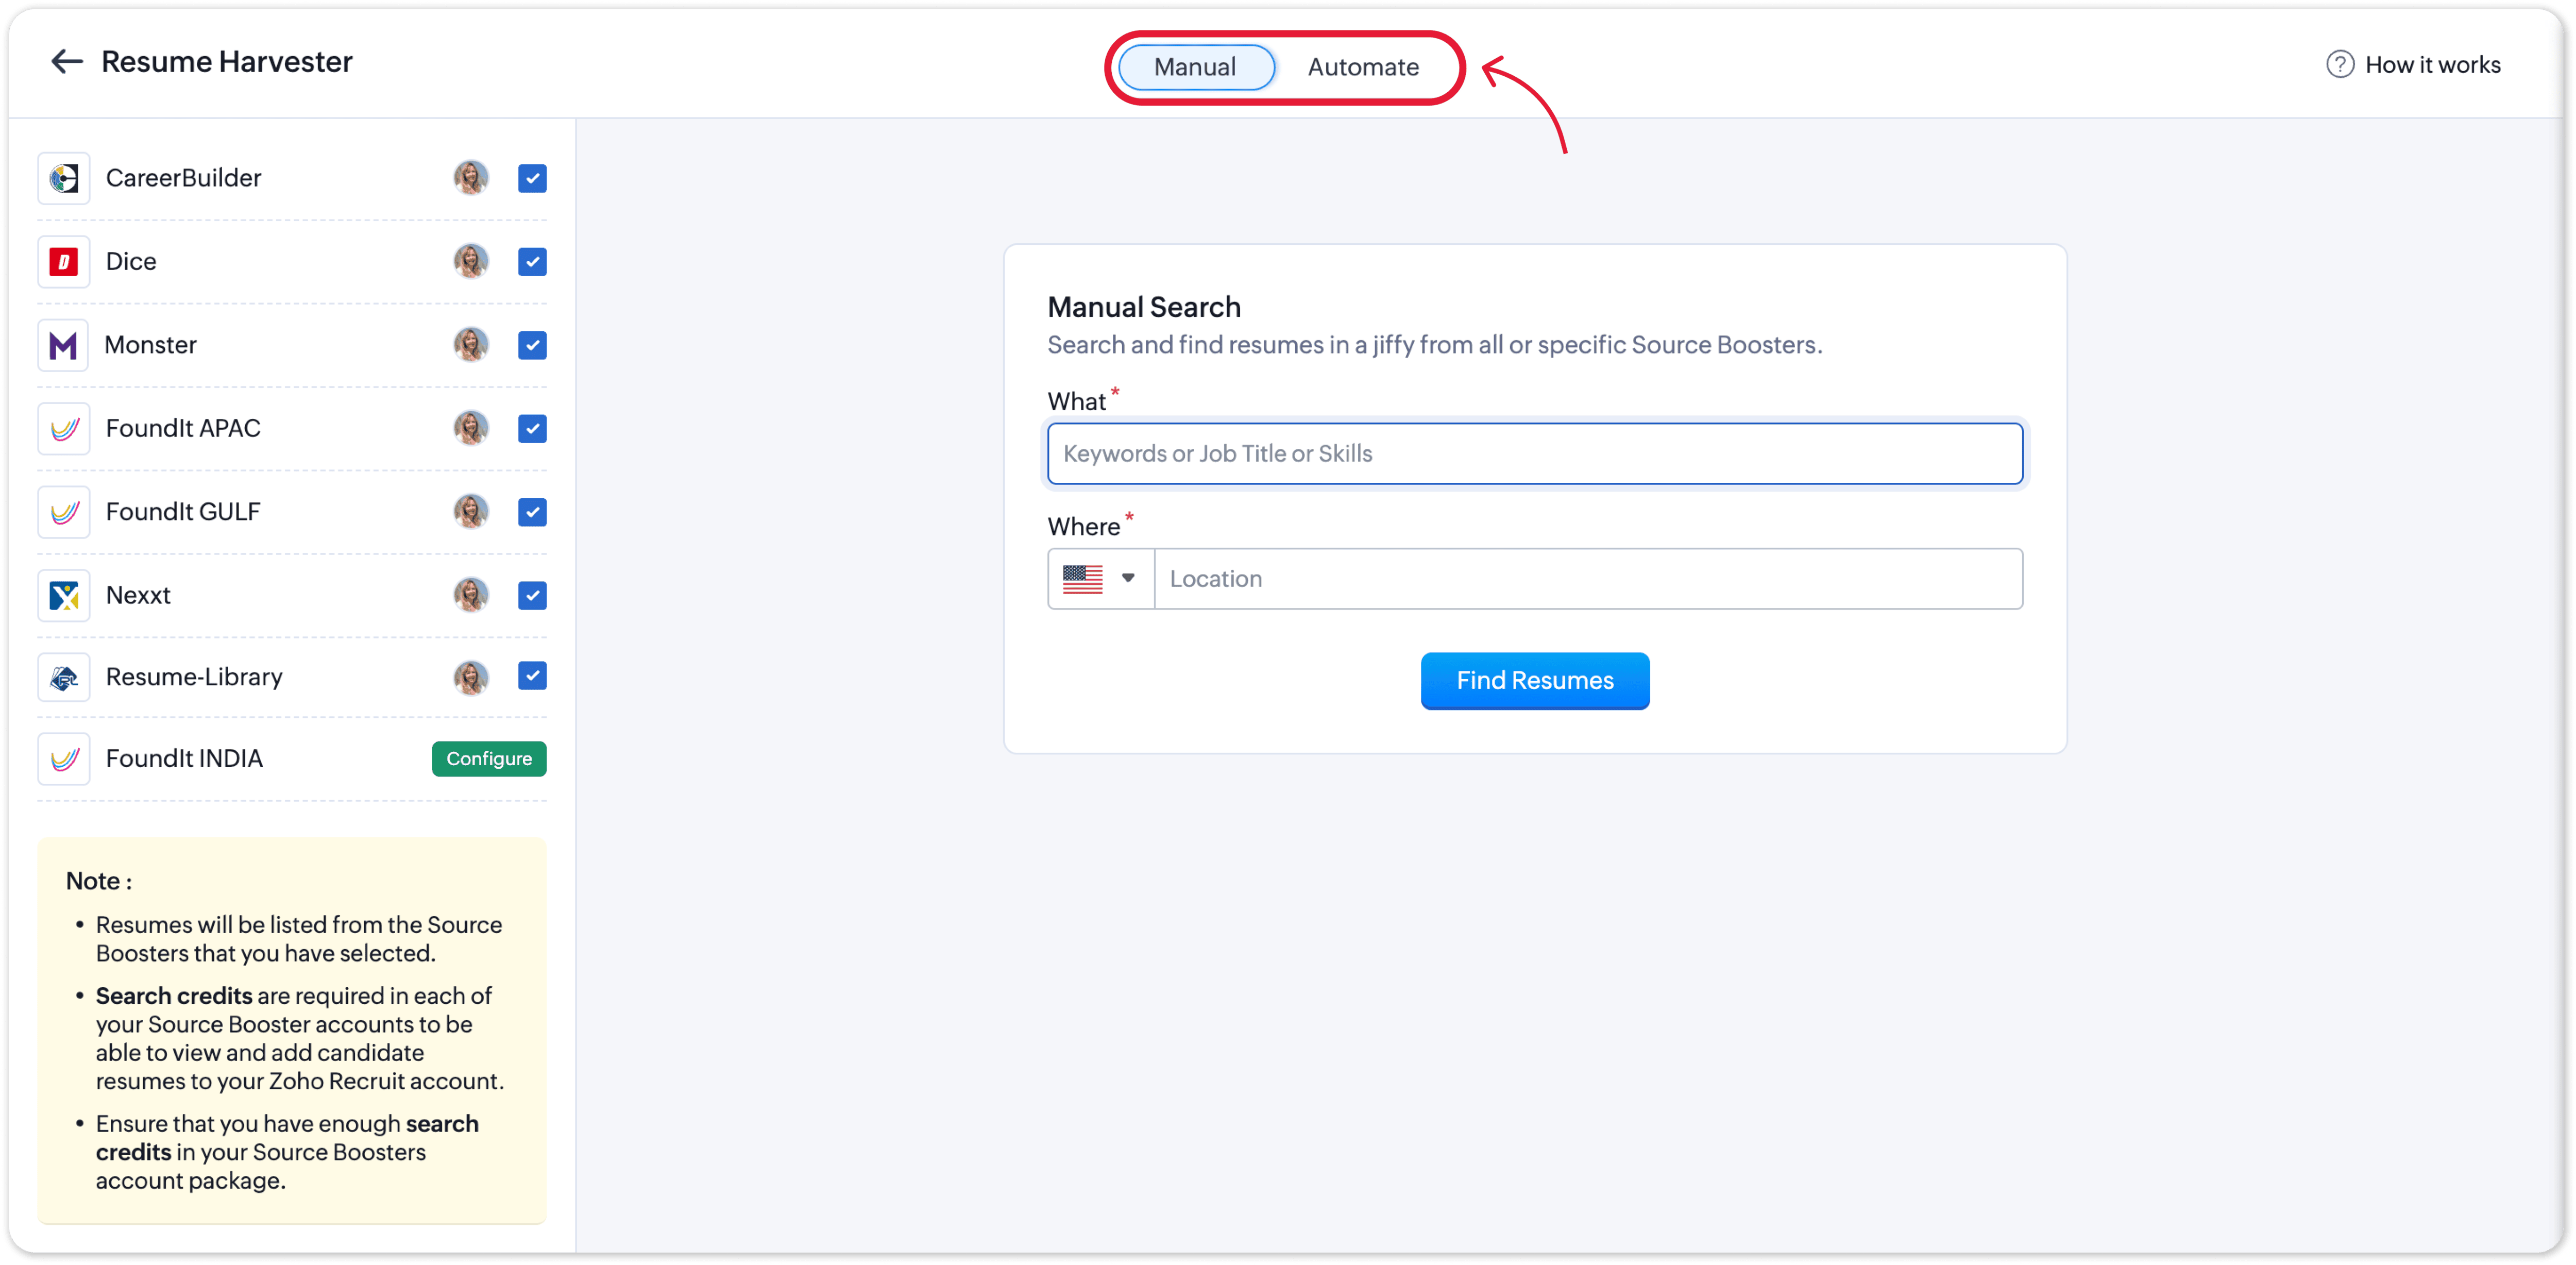This screenshot has height=1265, width=2576.
Task: Uncheck the CareerBuilder checkbox
Action: tap(532, 179)
